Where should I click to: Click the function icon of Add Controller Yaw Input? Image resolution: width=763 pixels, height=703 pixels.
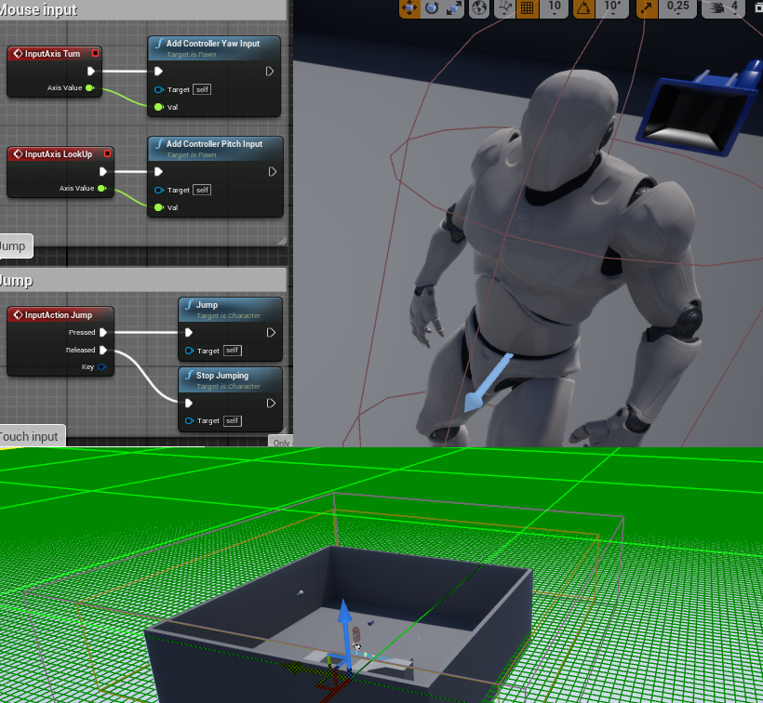coord(159,44)
